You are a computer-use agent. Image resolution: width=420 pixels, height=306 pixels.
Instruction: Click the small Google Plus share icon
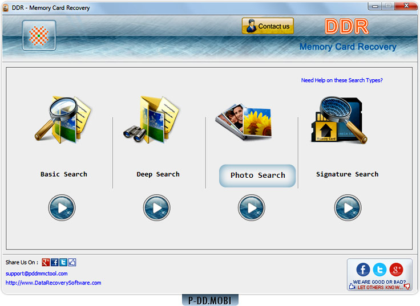coord(46,262)
